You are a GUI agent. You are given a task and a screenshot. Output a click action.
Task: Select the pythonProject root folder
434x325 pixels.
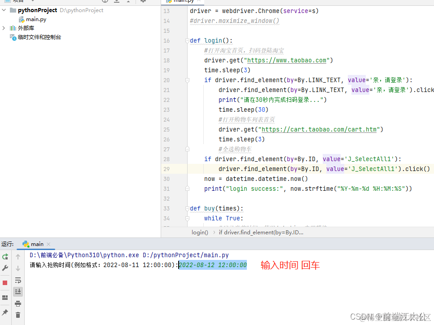(37, 10)
